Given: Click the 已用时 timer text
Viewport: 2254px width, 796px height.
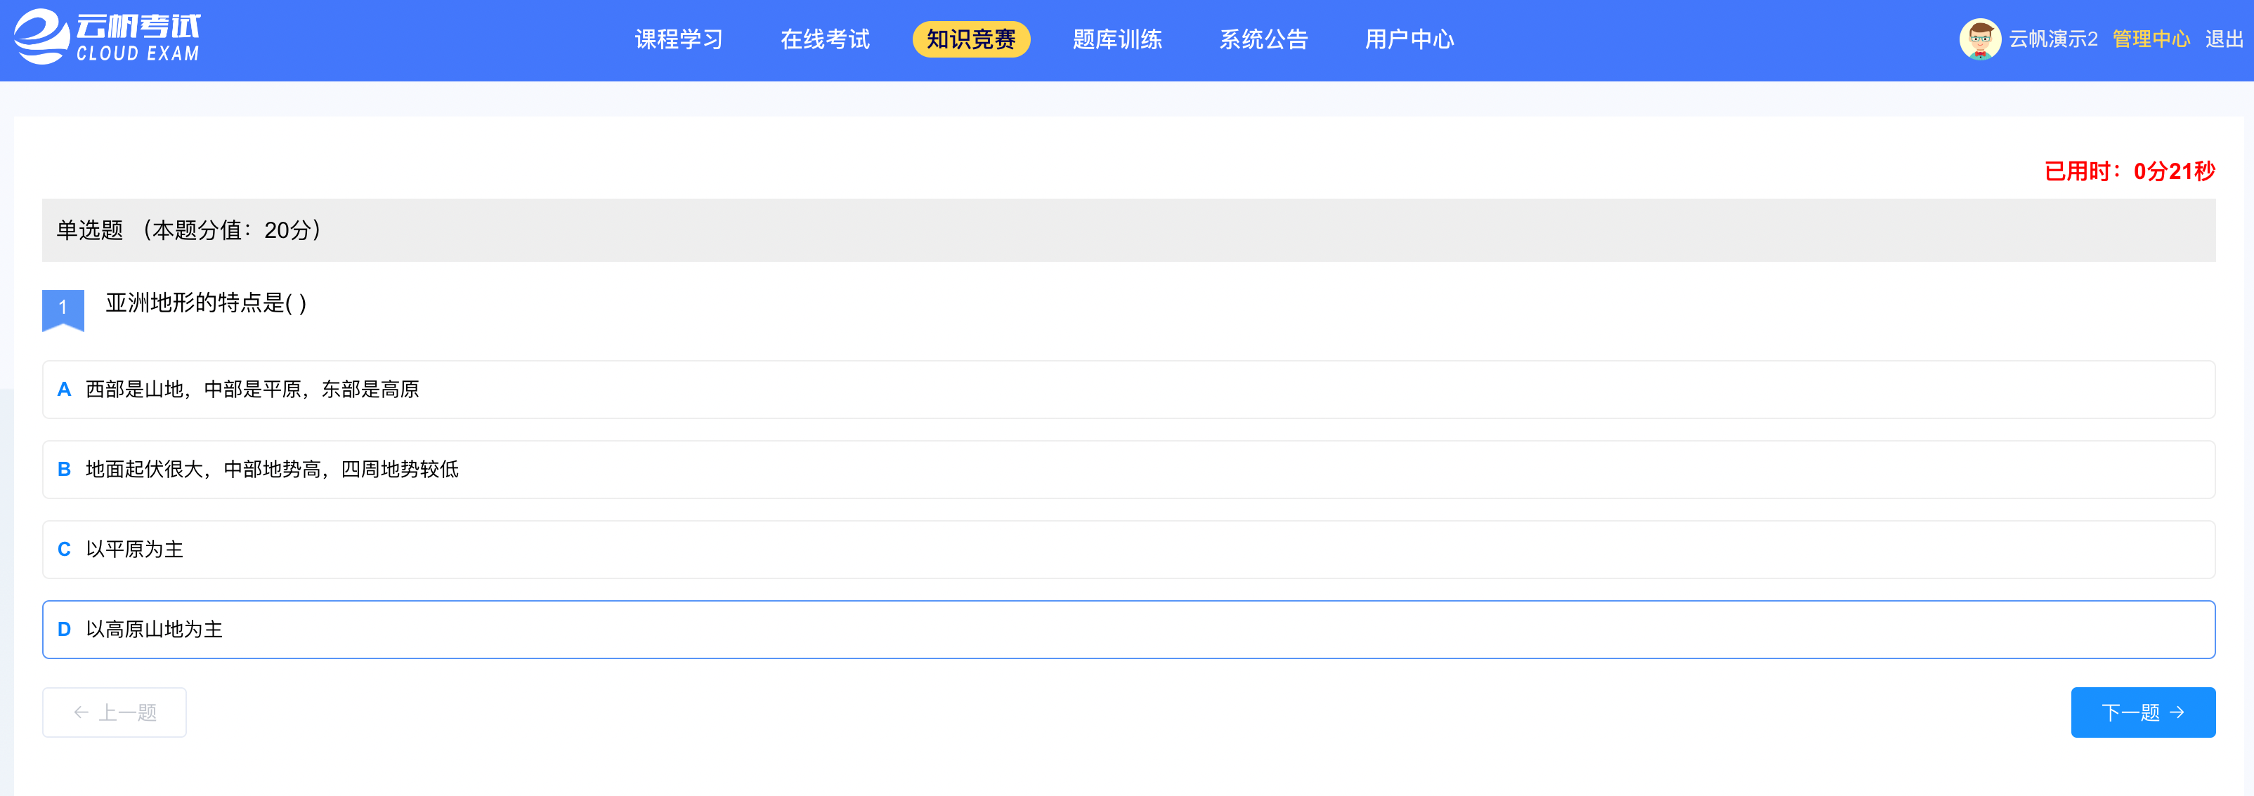Looking at the screenshot, I should pos(2129,171).
